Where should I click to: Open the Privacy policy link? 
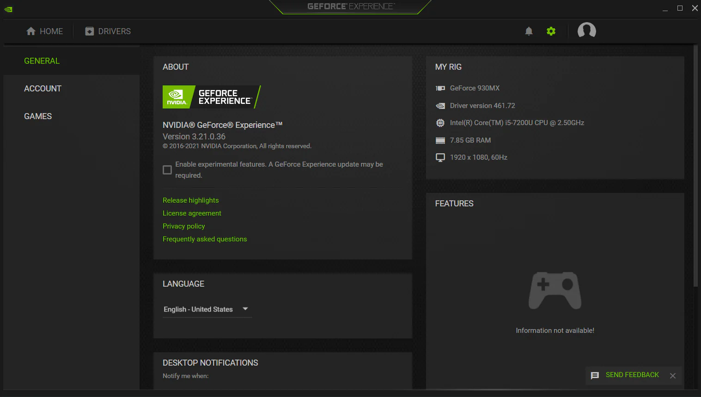pyautogui.click(x=183, y=226)
